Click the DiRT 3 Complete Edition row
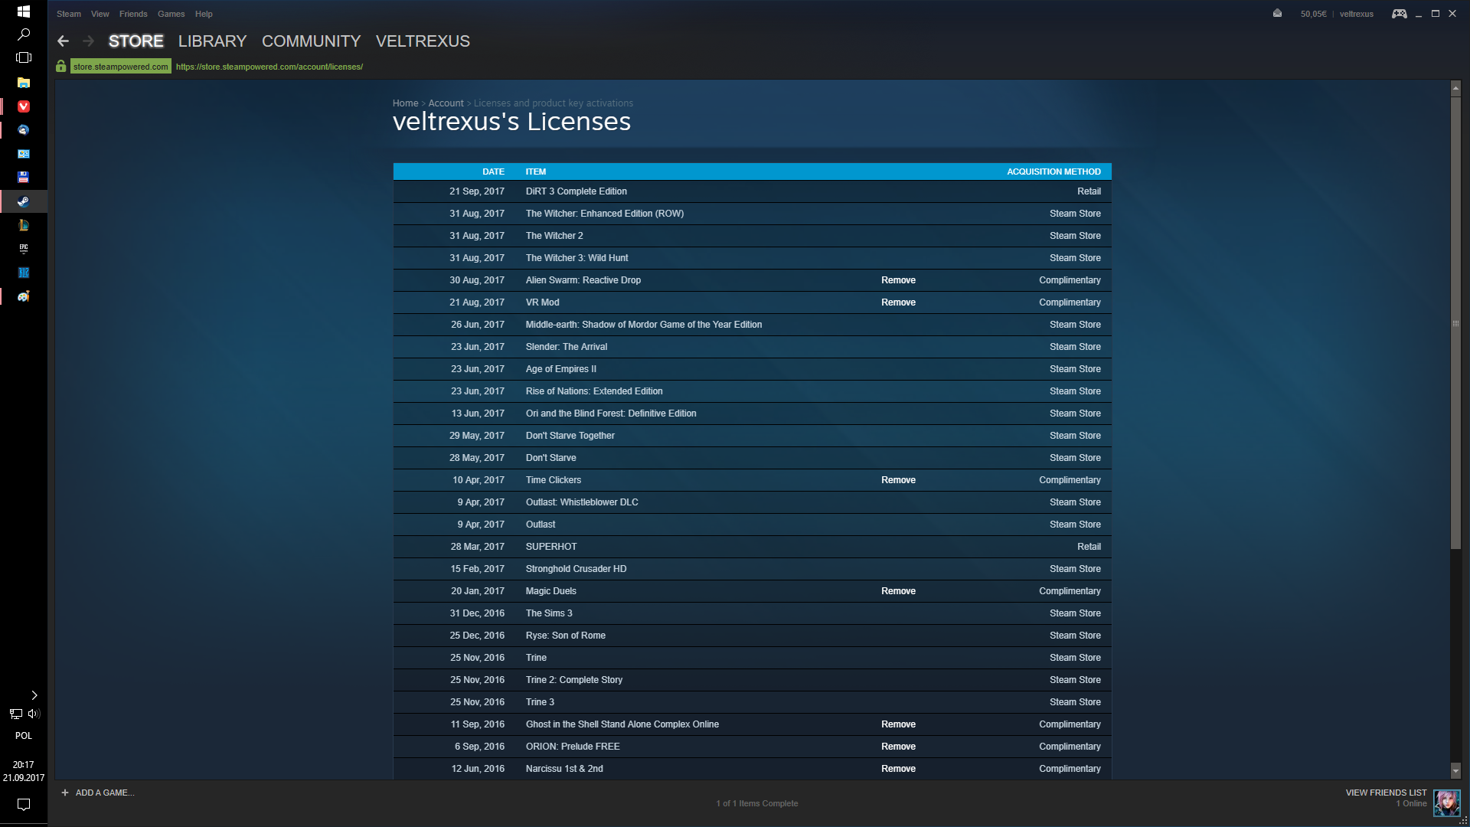Viewport: 1470px width, 827px height. [752, 191]
